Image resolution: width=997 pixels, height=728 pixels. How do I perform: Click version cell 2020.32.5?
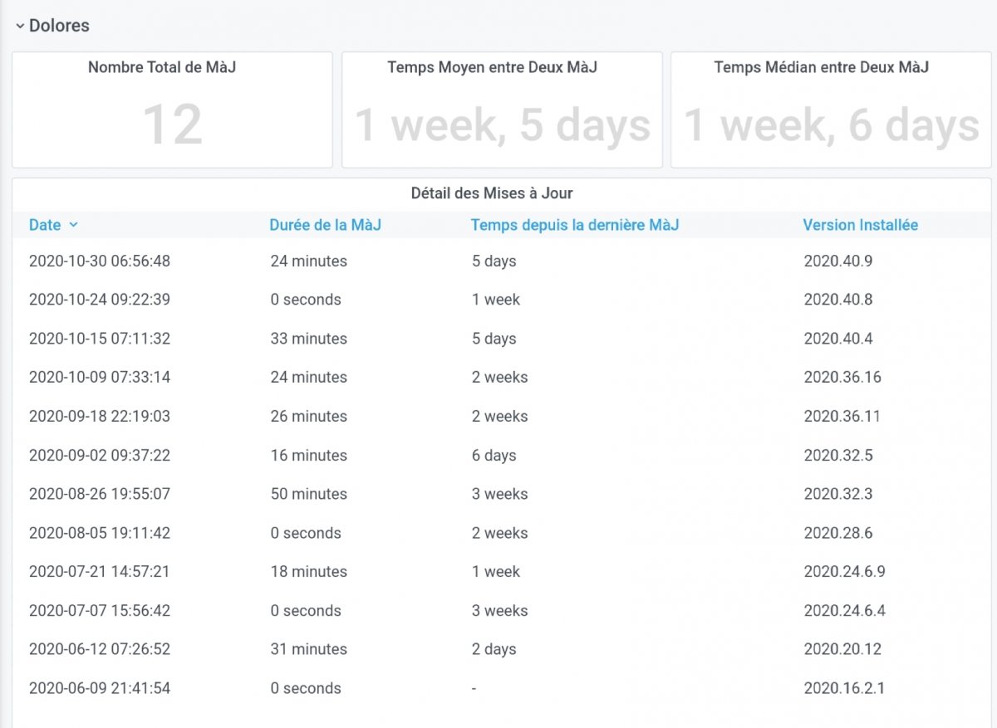(838, 455)
